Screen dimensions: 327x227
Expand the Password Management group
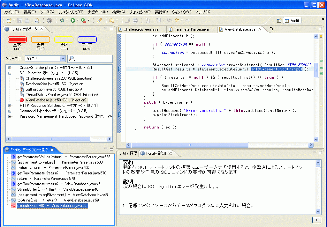coord(10,116)
